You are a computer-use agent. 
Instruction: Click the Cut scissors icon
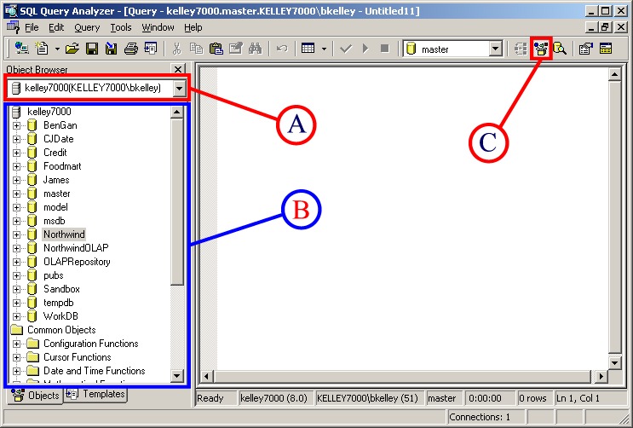tap(176, 49)
